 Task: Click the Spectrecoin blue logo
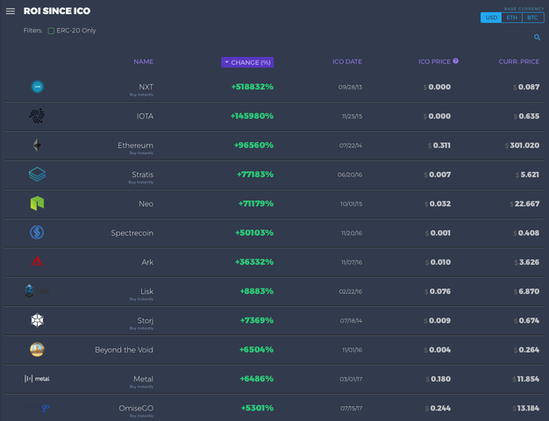click(37, 232)
